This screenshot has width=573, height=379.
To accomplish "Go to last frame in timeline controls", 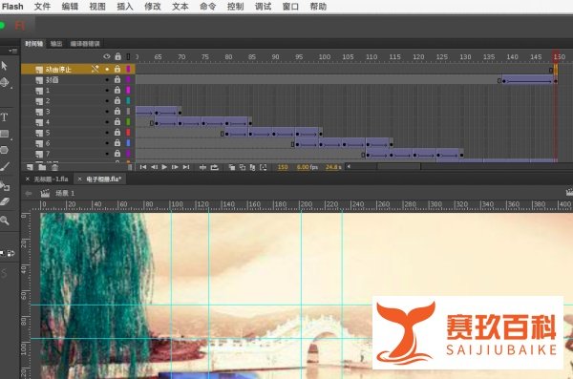I will (186, 167).
